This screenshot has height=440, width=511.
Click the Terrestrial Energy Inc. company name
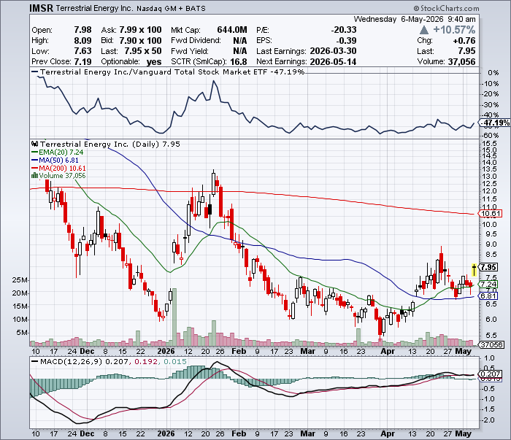tap(94, 8)
